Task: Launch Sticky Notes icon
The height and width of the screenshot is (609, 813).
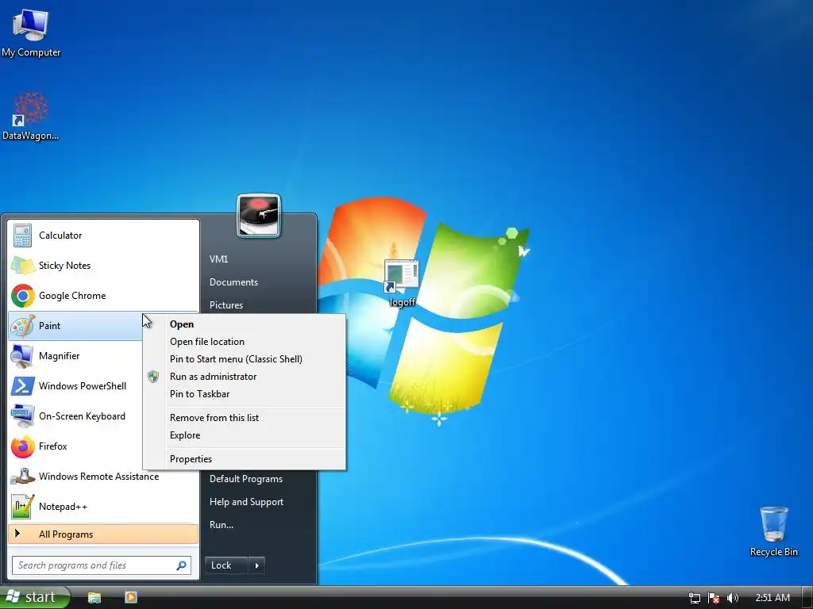Action: pyautogui.click(x=22, y=266)
